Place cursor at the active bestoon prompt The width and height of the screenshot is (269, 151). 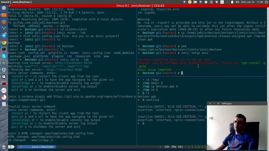pos(182,73)
